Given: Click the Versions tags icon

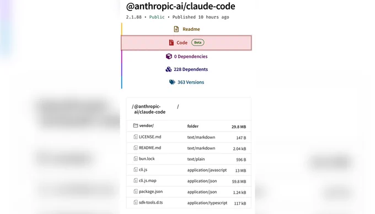Looking at the screenshot, I should (x=172, y=82).
